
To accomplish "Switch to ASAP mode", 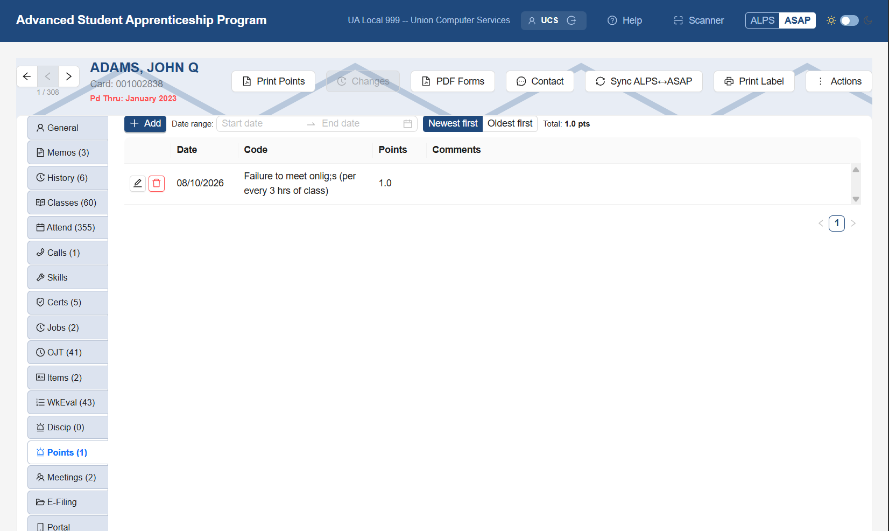I will click(797, 20).
